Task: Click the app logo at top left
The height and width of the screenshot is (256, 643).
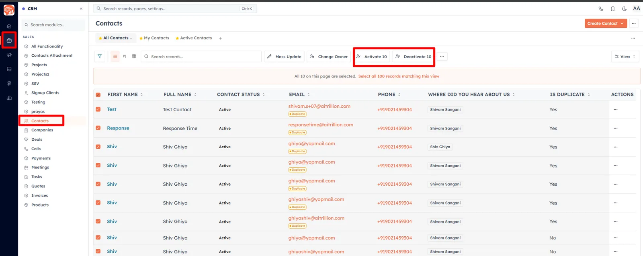Action: [x=9, y=10]
